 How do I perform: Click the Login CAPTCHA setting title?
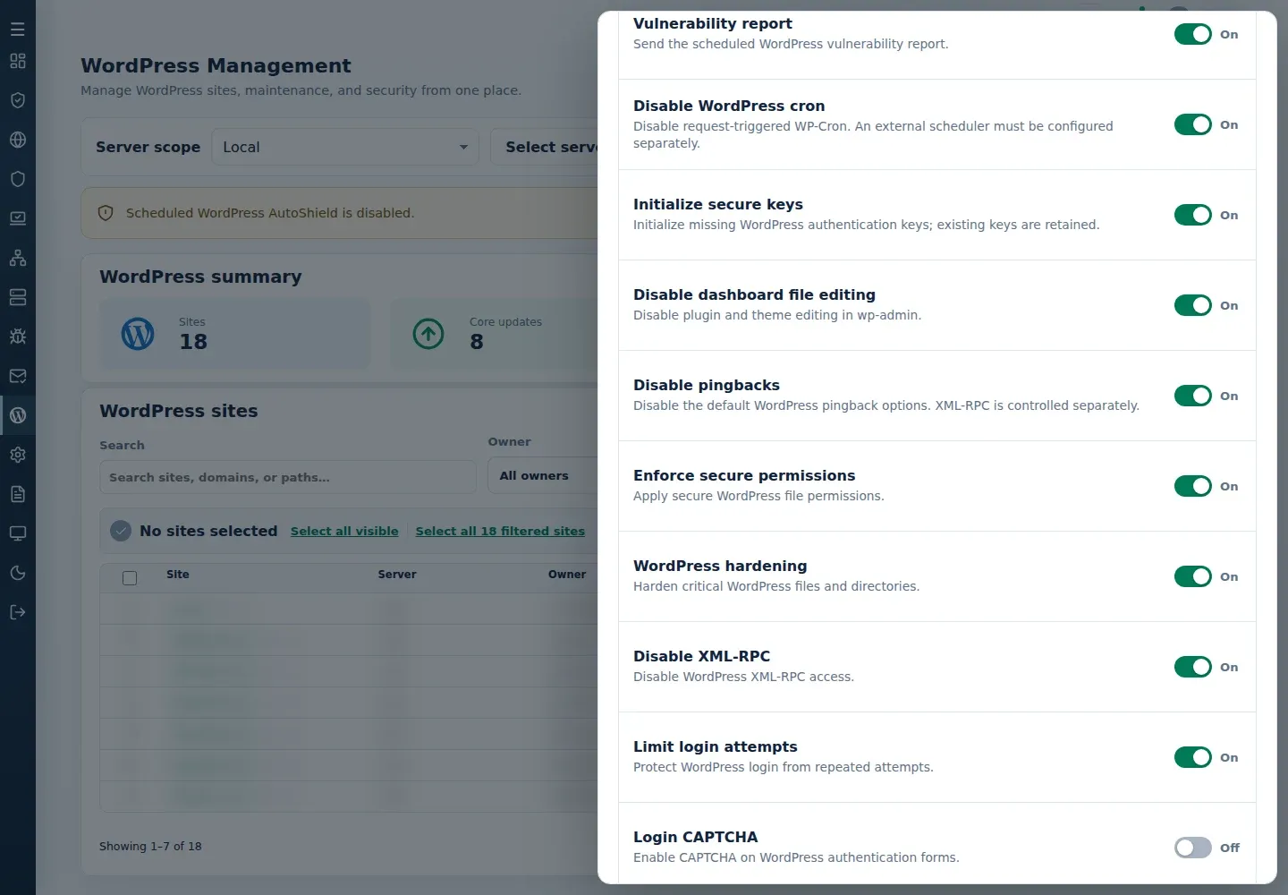(695, 837)
